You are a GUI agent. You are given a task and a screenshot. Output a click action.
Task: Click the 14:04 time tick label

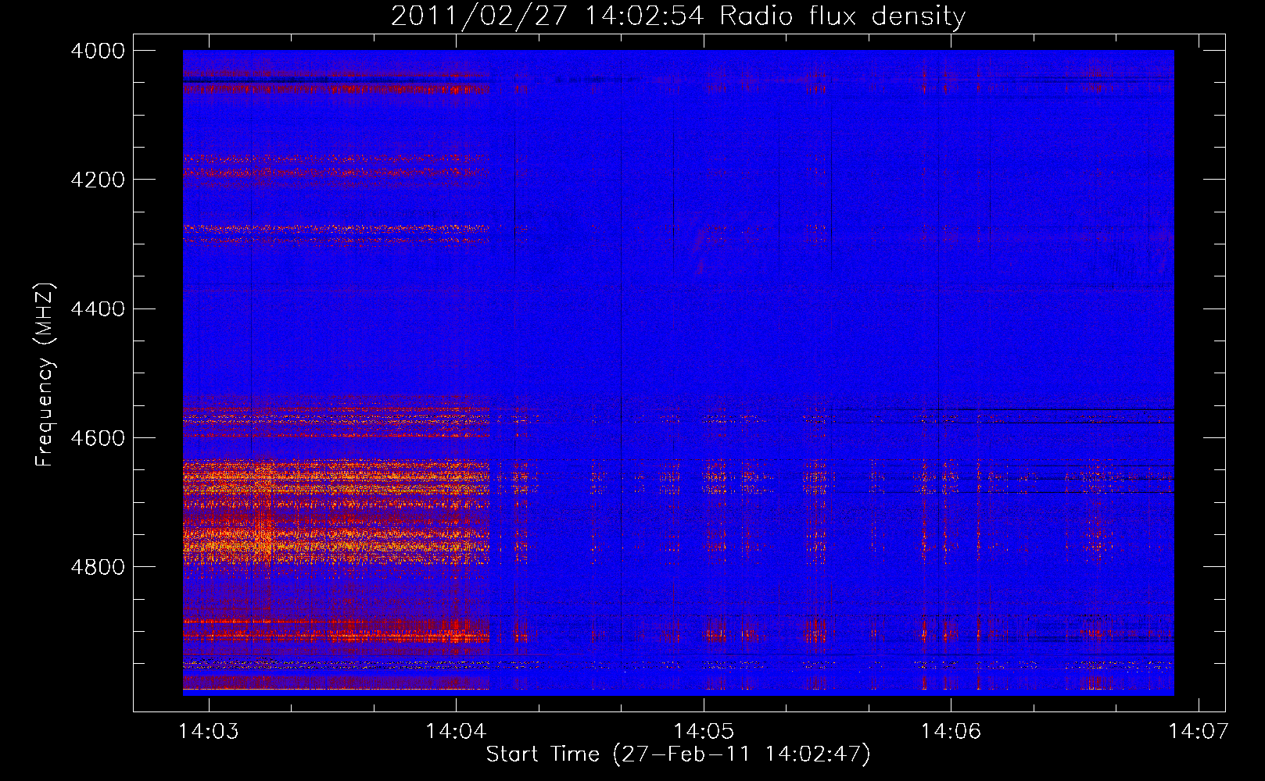pyautogui.click(x=456, y=731)
